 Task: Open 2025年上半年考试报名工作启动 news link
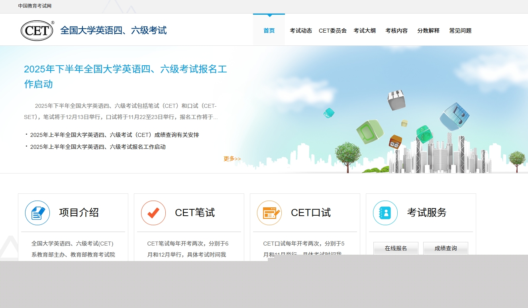[98, 147]
